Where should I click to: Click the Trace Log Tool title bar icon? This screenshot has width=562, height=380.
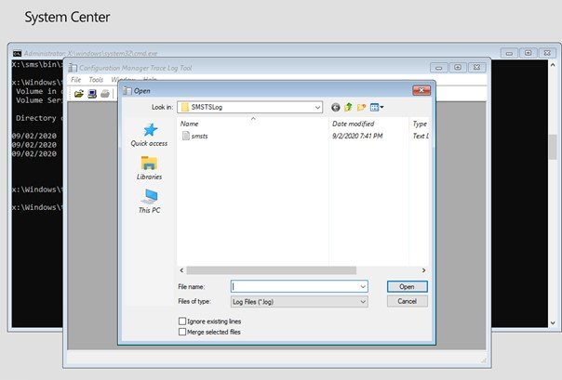pos(73,68)
